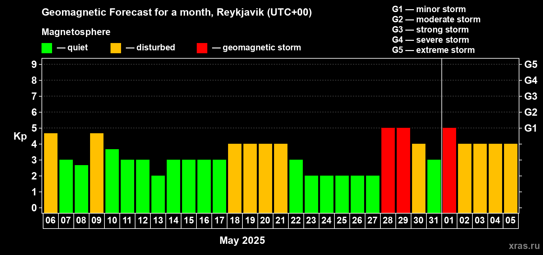Click the "G1 — minor storm" legend line
543x255 pixels.
tap(429, 9)
